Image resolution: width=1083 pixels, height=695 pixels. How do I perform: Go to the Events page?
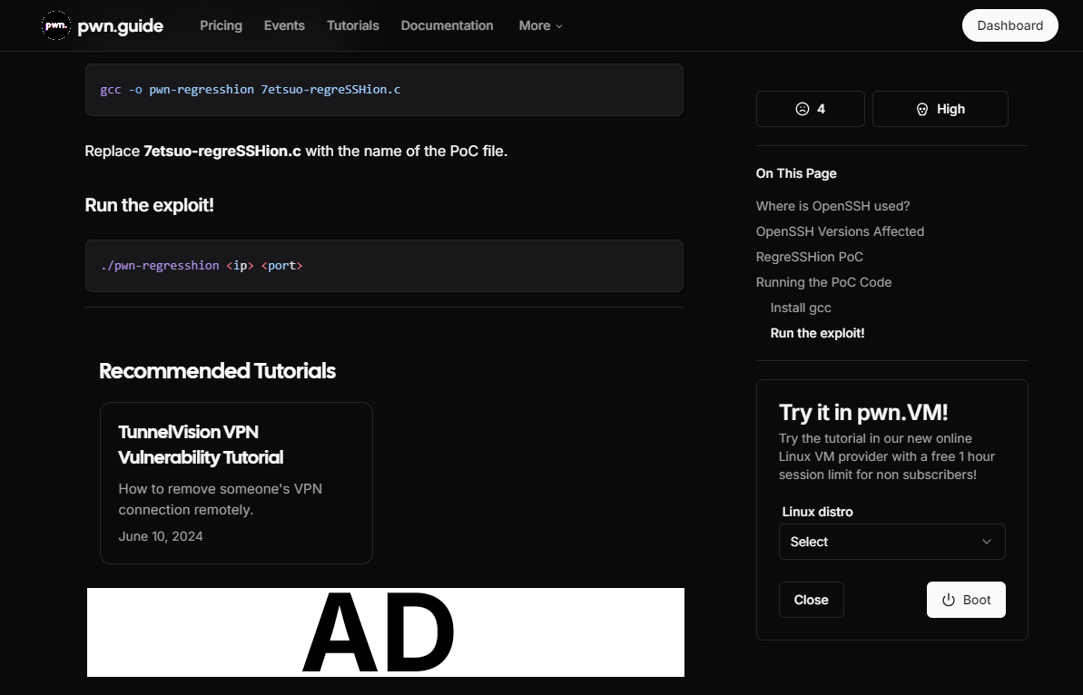(284, 25)
